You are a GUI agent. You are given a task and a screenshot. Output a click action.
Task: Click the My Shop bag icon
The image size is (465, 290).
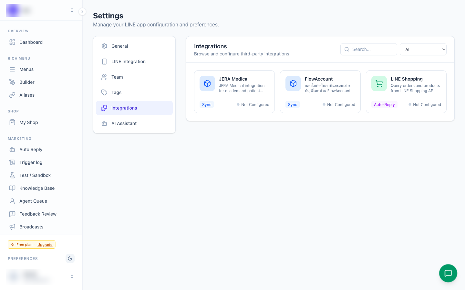12,122
